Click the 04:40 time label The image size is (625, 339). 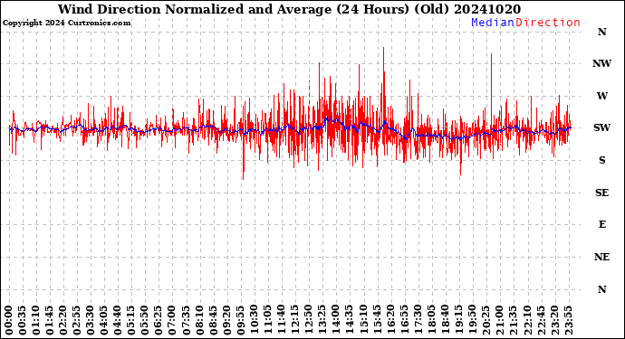coord(118,320)
